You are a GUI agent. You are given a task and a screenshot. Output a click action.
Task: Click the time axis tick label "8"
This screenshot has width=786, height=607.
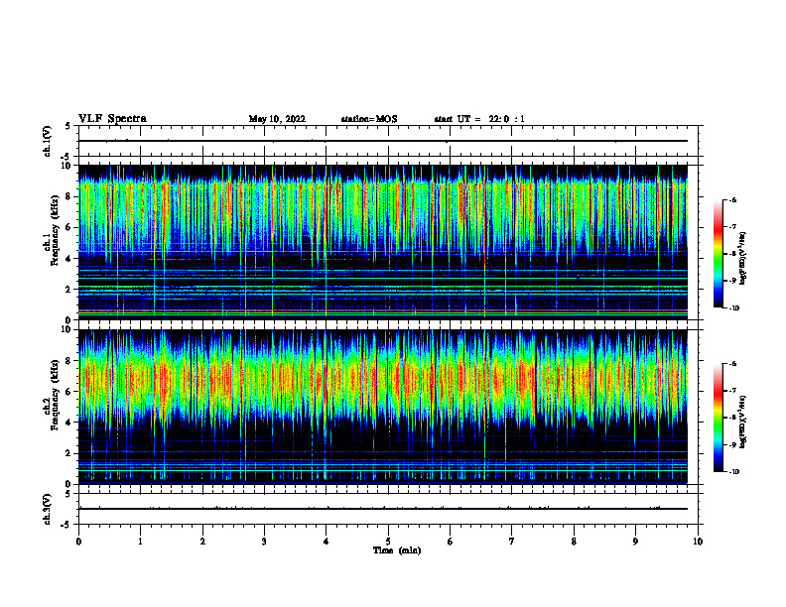[574, 542]
